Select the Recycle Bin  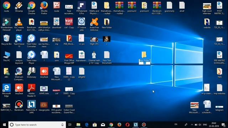[6, 40]
